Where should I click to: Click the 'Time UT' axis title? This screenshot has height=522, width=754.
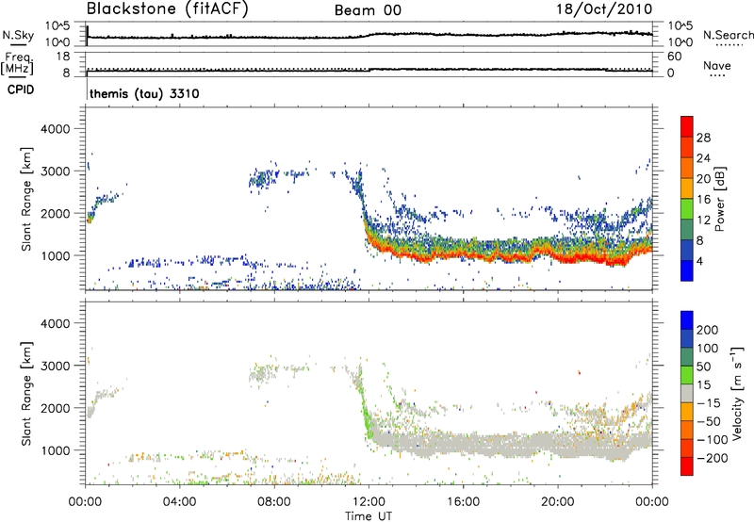pyautogui.click(x=369, y=515)
